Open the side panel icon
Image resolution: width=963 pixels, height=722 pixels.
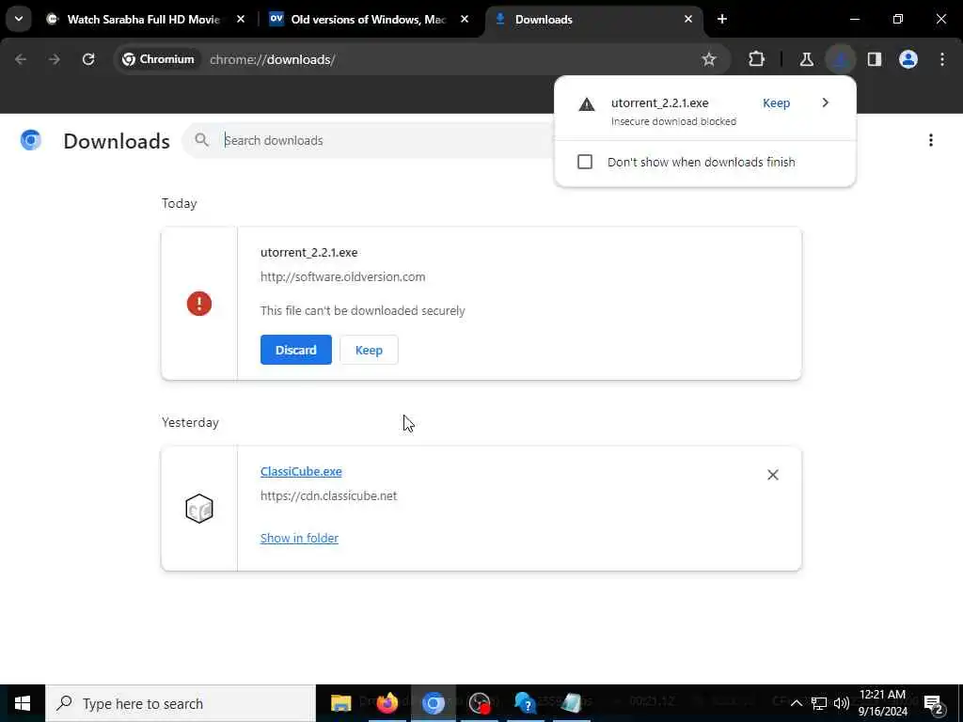(x=875, y=59)
